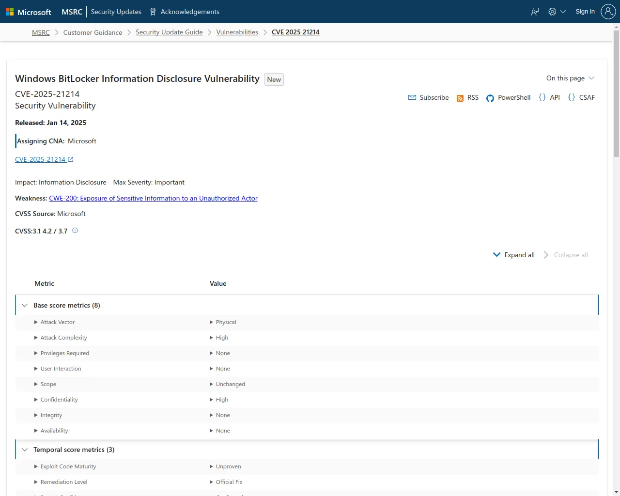This screenshot has height=496, width=620.
Task: Open the Security Updates menu item
Action: [116, 12]
